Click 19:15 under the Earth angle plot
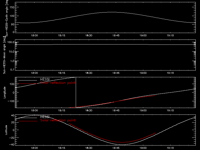The height and width of the screenshot is (150, 200). coord(170,35)
